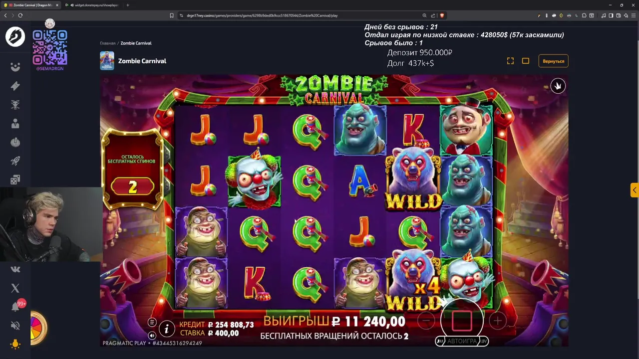Open the music note toolbar icon
This screenshot has width=639, height=359.
[604, 15]
